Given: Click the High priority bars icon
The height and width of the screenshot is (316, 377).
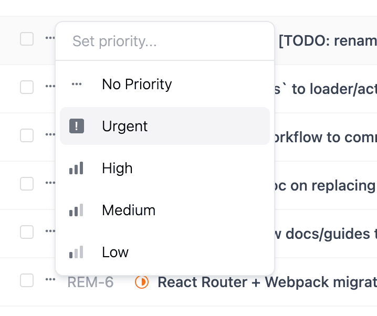Looking at the screenshot, I should click(x=77, y=168).
